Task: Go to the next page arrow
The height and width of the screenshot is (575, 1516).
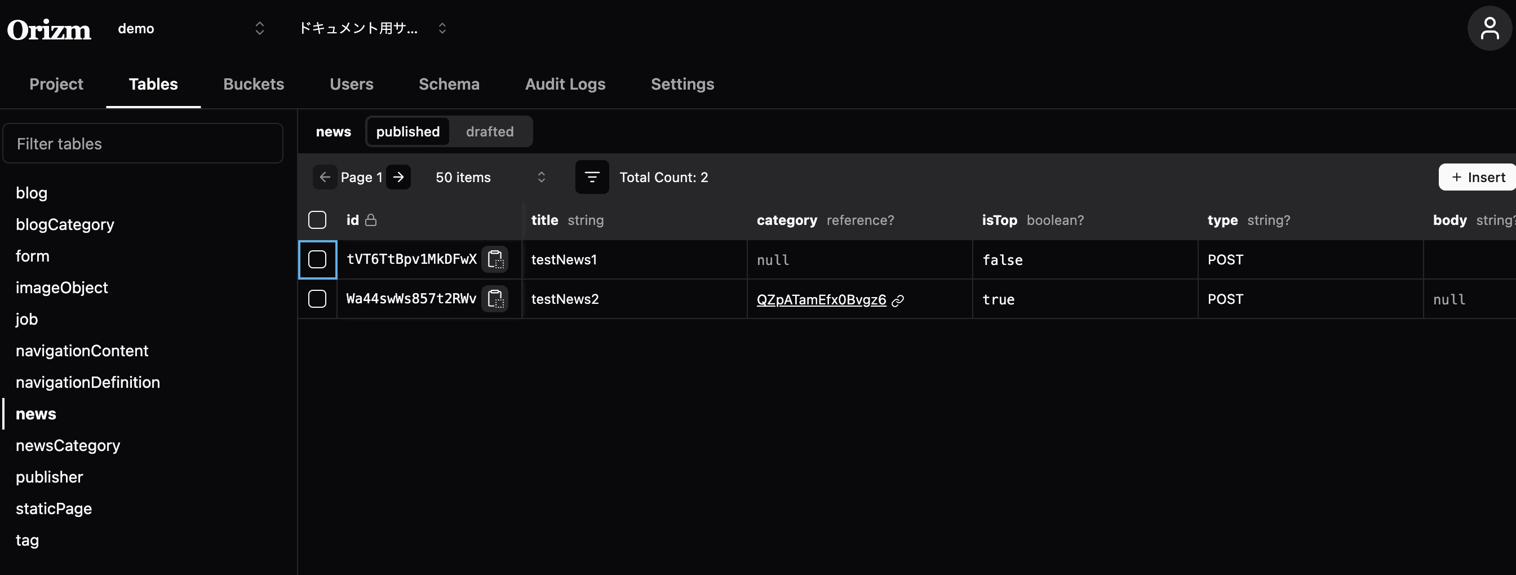Action: 398,177
